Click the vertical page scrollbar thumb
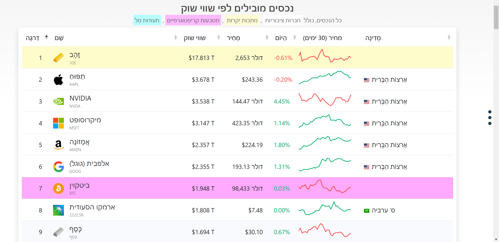 pyautogui.click(x=496, y=17)
